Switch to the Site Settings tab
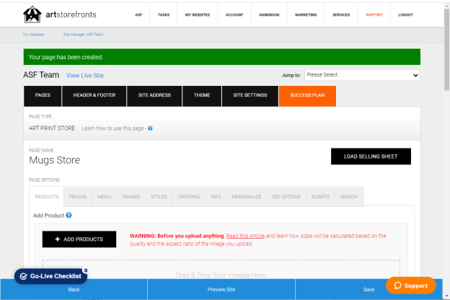 point(250,96)
